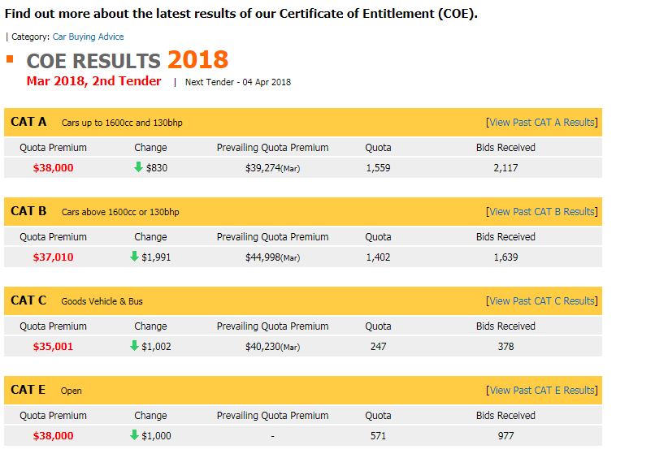Open View Past CAT E Results link
This screenshot has width=655, height=458.
[542, 391]
